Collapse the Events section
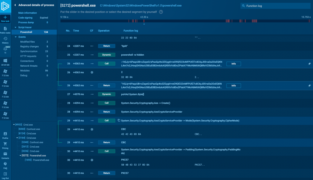 [x=15, y=37]
